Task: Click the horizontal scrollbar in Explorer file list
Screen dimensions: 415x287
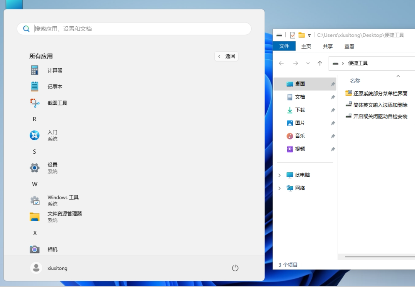Action: 380,257
